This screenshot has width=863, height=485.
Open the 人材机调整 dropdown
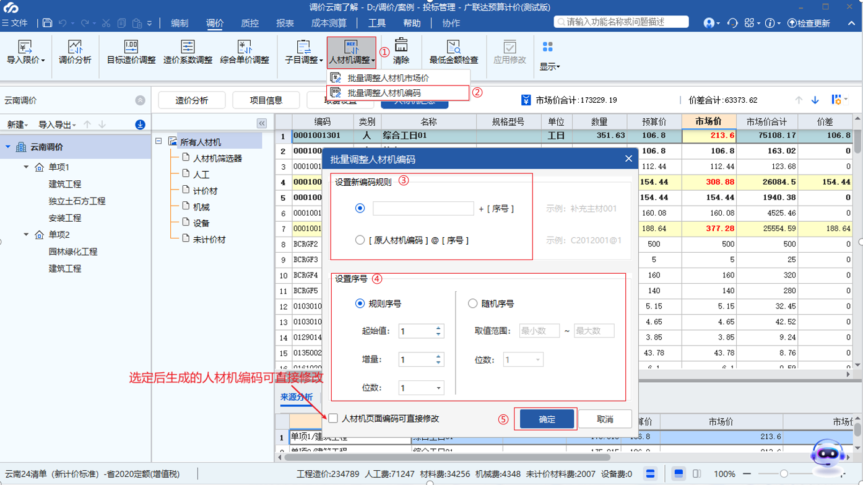pos(352,51)
